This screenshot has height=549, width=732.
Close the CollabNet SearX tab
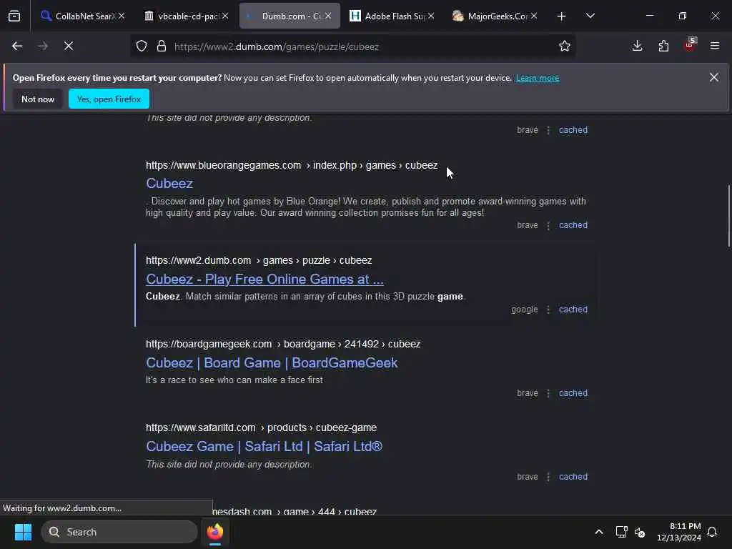click(122, 16)
